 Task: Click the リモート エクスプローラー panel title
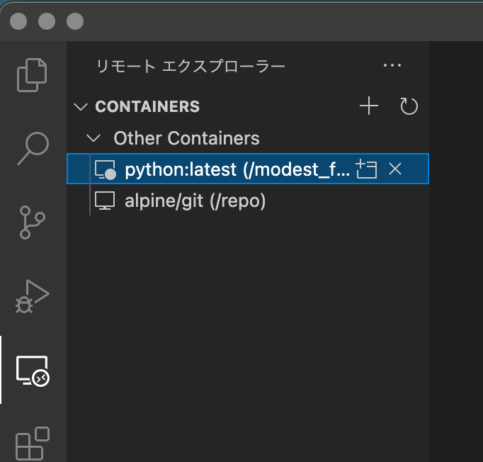191,67
